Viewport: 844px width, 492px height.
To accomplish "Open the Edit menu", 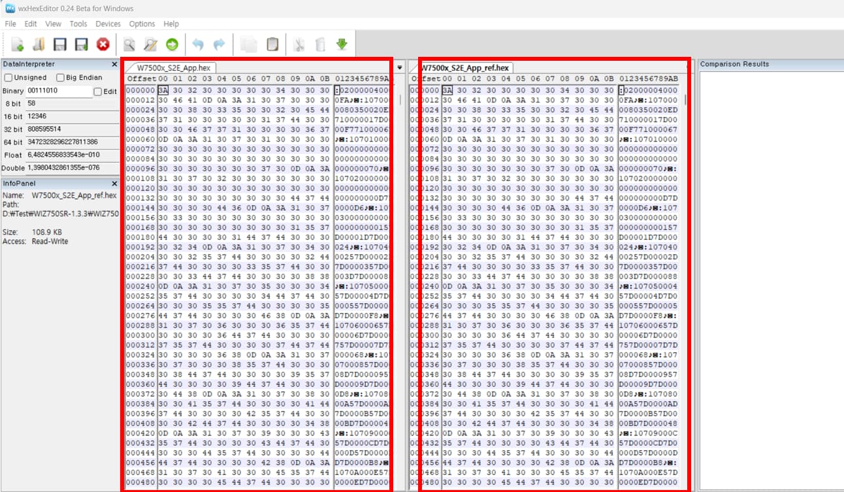I will point(31,24).
